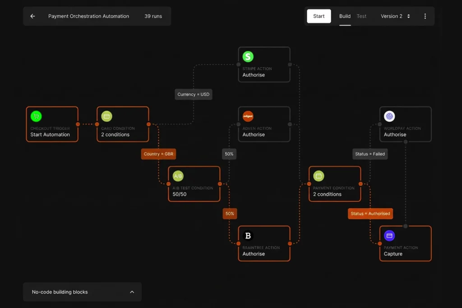Image resolution: width=462 pixels, height=308 pixels.
Task: Select the purple Payment Action card icon
Action: click(x=389, y=235)
